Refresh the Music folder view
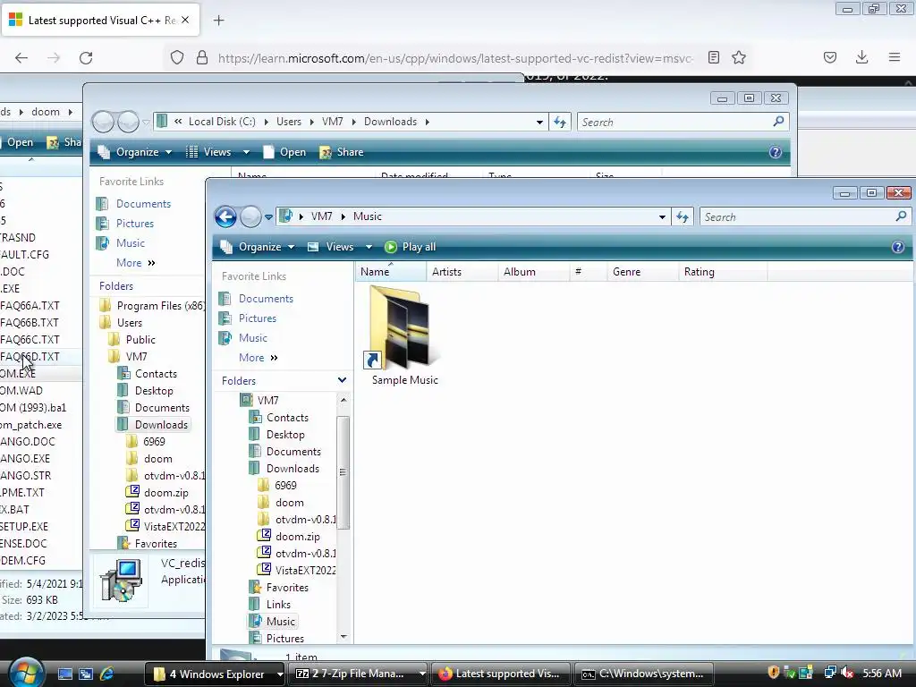 (683, 217)
